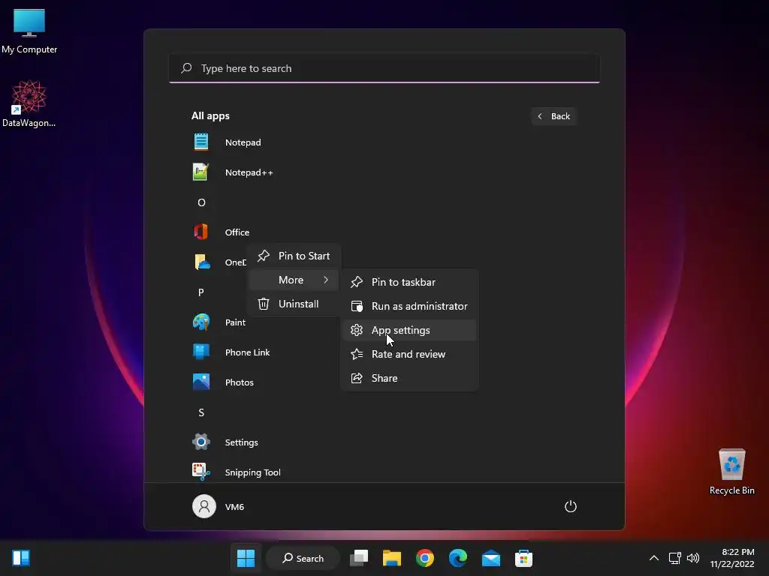Open the power options button
Viewport: 769px width, 576px height.
[571, 506]
